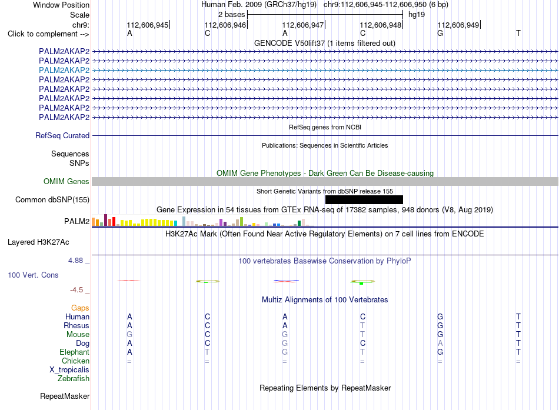Select the Chicken species label

75,361
